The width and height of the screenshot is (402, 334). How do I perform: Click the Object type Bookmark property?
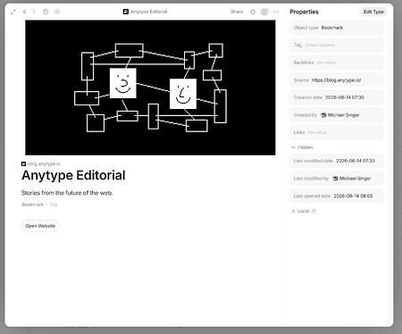coord(336,28)
